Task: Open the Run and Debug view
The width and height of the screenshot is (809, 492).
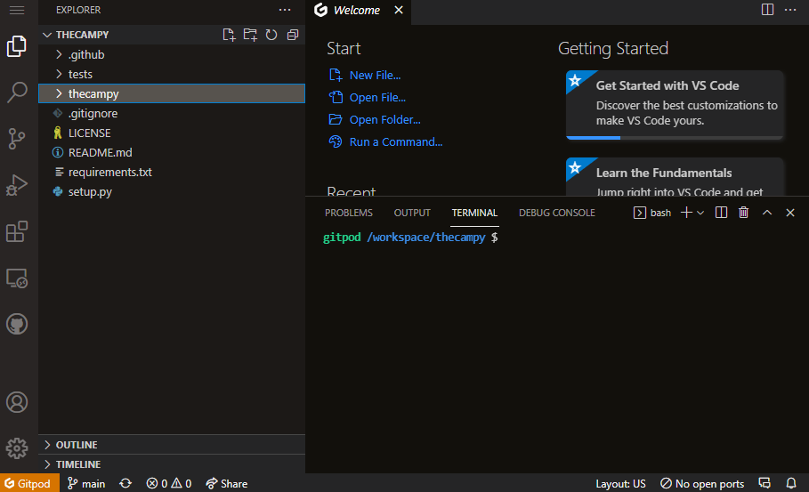Action: (17, 185)
